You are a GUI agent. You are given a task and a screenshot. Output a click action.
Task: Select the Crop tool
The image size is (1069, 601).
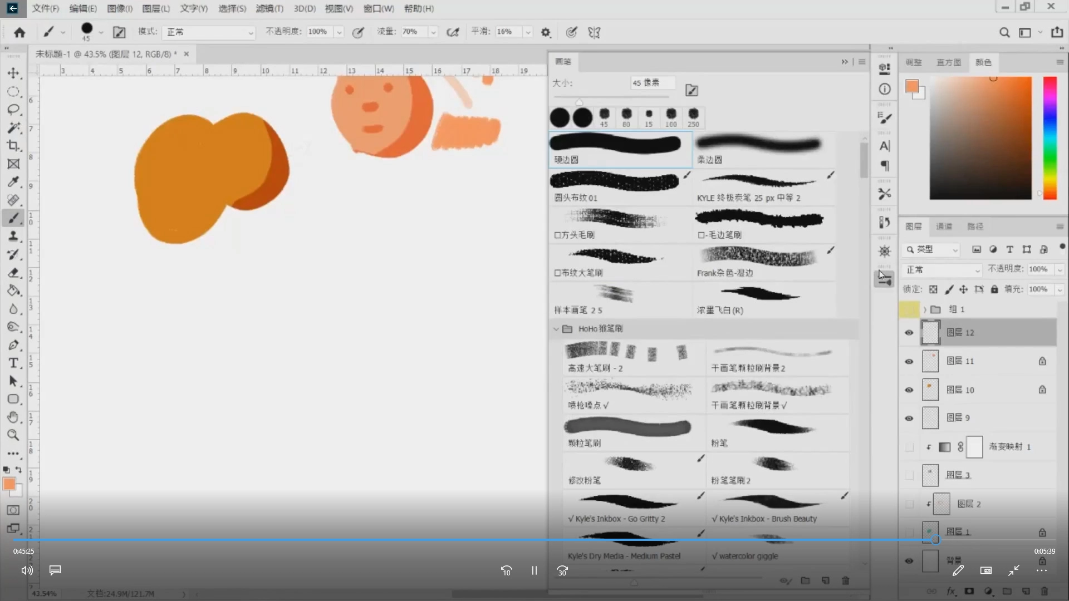coord(13,146)
